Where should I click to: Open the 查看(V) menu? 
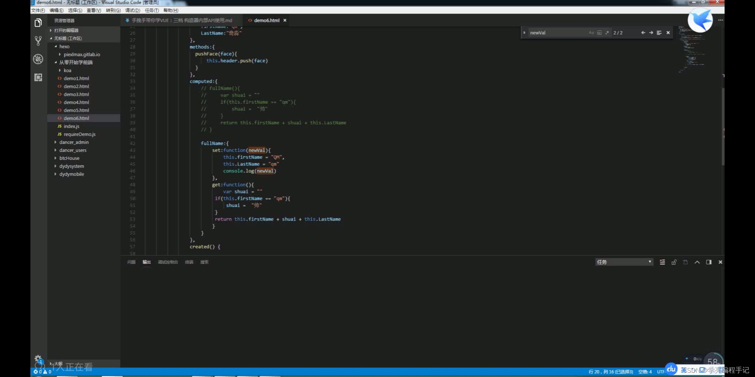(94, 10)
